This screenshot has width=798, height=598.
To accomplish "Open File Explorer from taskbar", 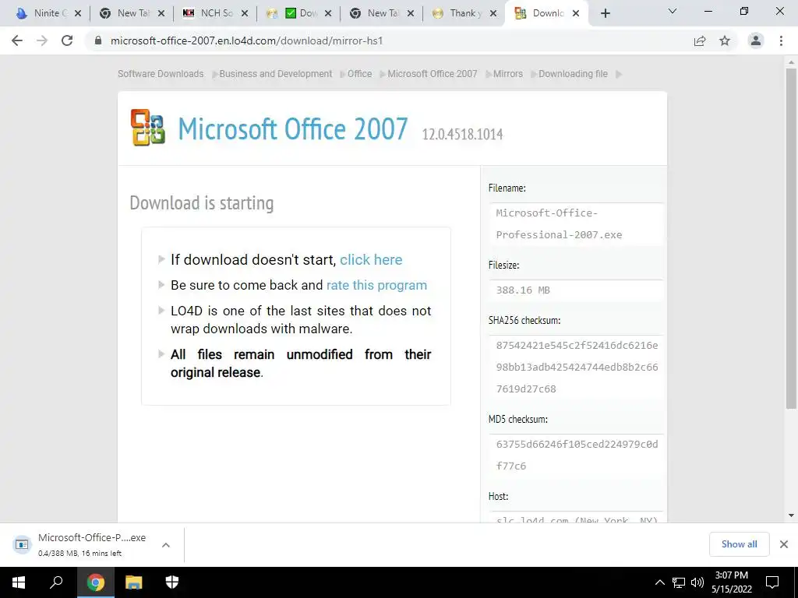I will coord(133,582).
